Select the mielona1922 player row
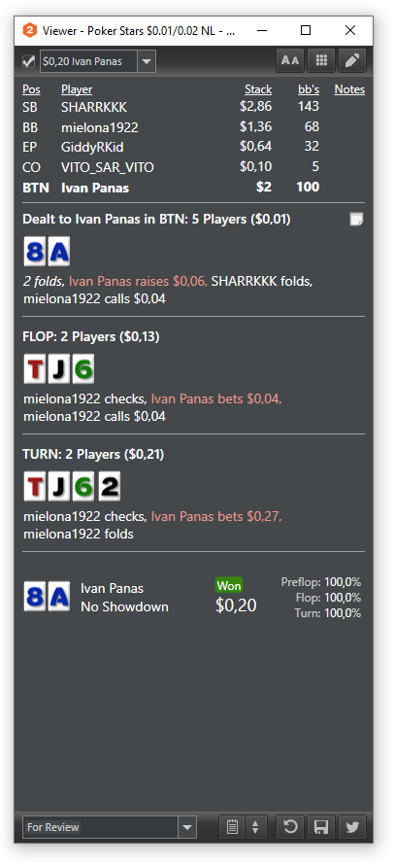The height and width of the screenshot is (865, 394). tap(193, 127)
